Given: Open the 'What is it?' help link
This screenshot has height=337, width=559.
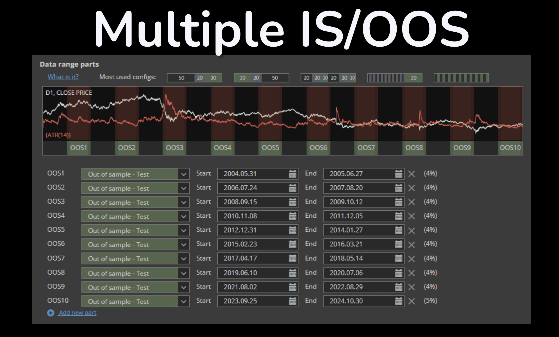Looking at the screenshot, I should (x=63, y=77).
